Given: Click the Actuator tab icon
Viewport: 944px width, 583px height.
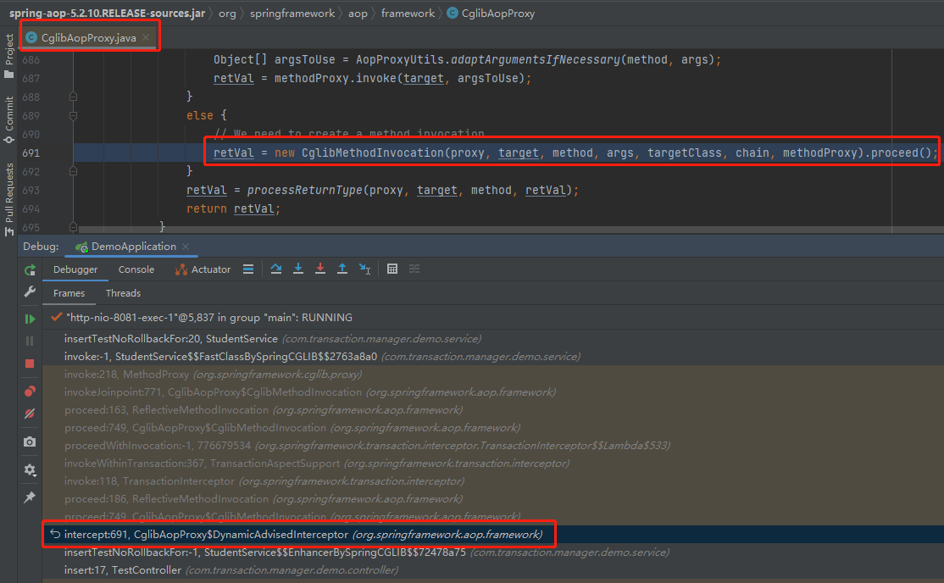Looking at the screenshot, I should [180, 269].
